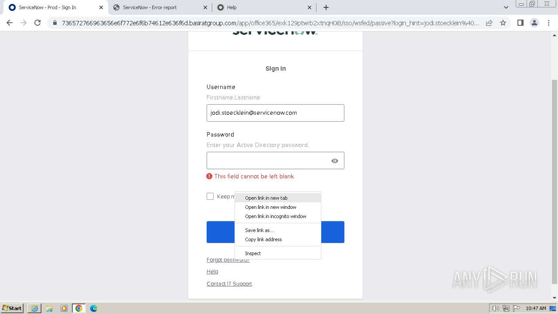The height and width of the screenshot is (314, 558).
Task: Reload the current page
Action: [x=37, y=23]
